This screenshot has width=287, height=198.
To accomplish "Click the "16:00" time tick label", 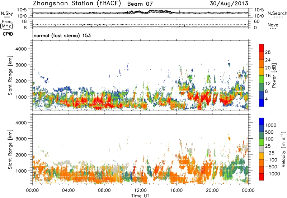I will (176, 190).
